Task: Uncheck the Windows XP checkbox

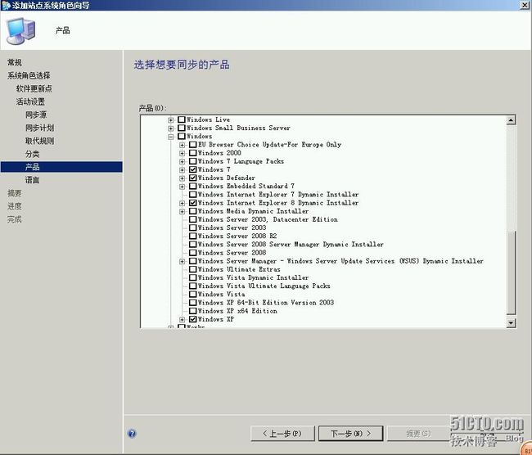Action: pos(193,319)
